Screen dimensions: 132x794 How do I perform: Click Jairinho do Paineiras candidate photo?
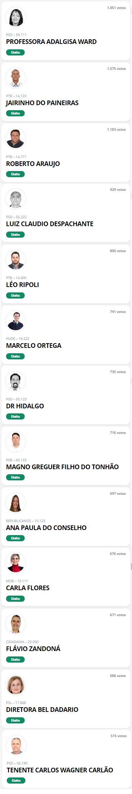click(16, 78)
